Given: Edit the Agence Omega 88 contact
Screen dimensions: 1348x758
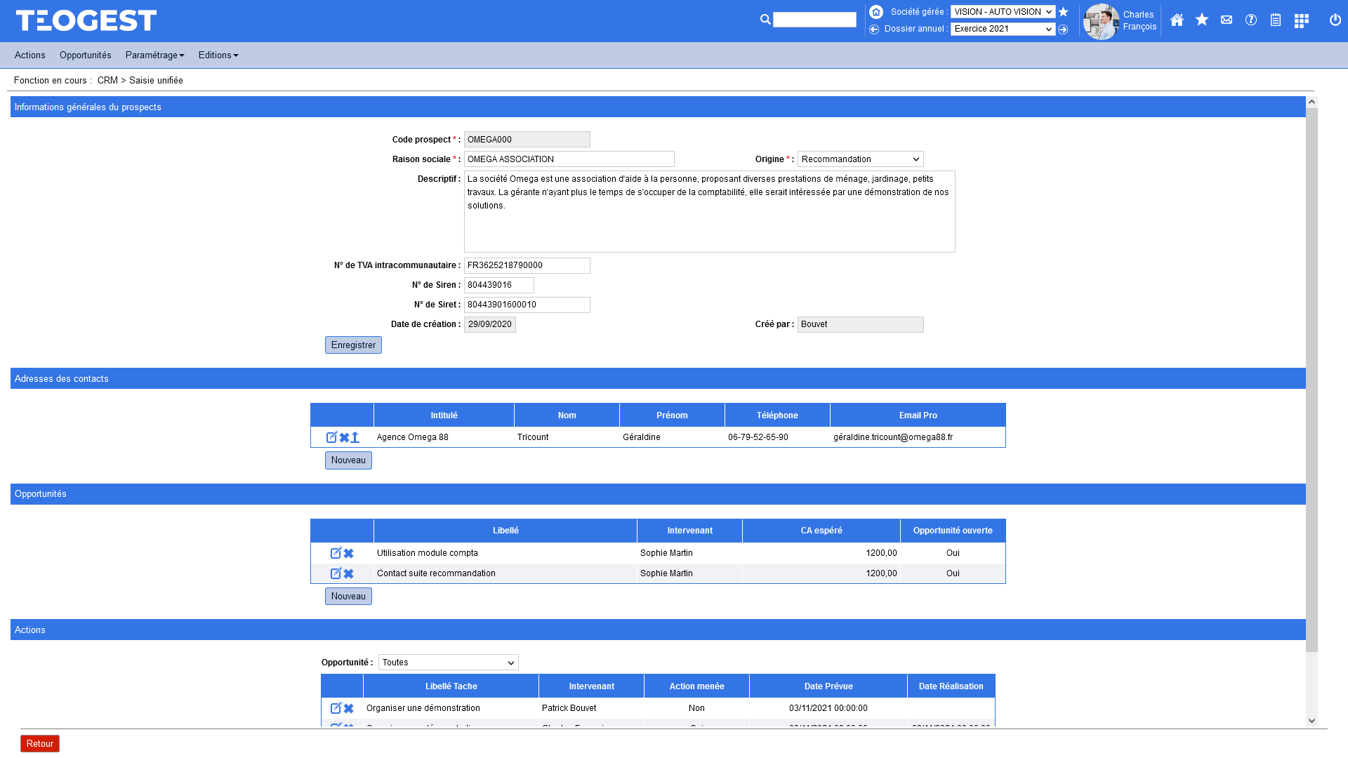Looking at the screenshot, I should 331,437.
